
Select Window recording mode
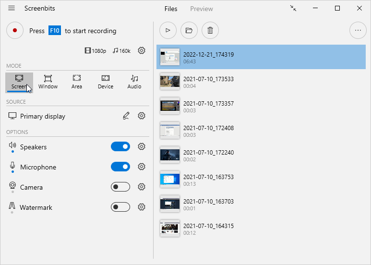tap(48, 83)
